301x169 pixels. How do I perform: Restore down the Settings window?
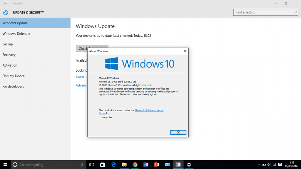point(286,4)
